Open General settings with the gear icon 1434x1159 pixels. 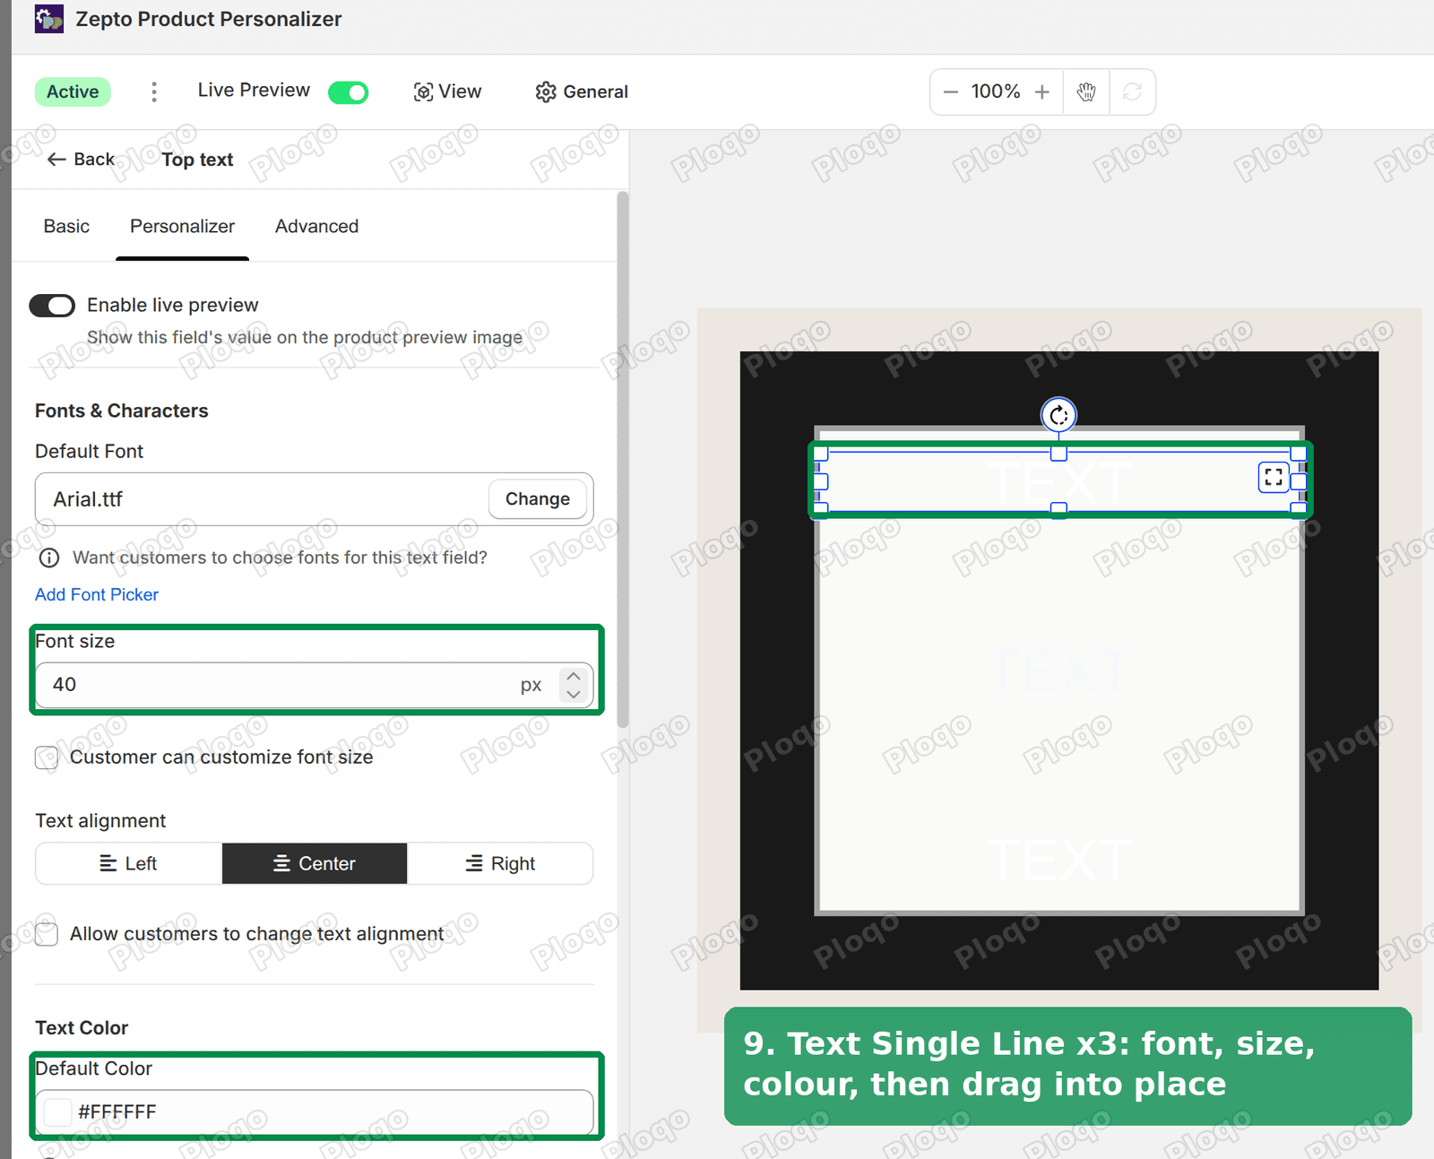[546, 91]
